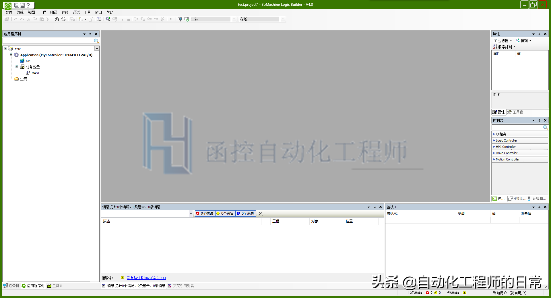Select the MAST task icon
Screen dimensions: 551x298
coord(28,73)
